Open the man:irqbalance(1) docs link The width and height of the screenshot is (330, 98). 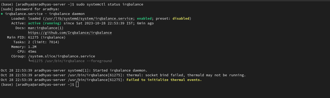click(46, 28)
